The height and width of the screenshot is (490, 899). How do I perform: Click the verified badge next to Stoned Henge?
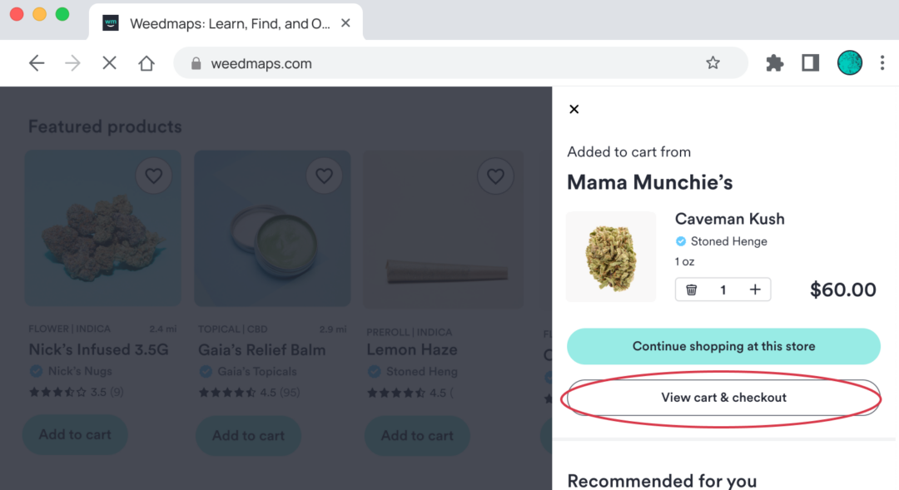click(680, 241)
